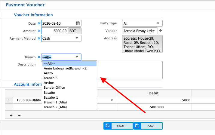Viewport: 215px width, 135px height.
Task: Expand the Payment Method dropdown
Action: pyautogui.click(x=77, y=38)
